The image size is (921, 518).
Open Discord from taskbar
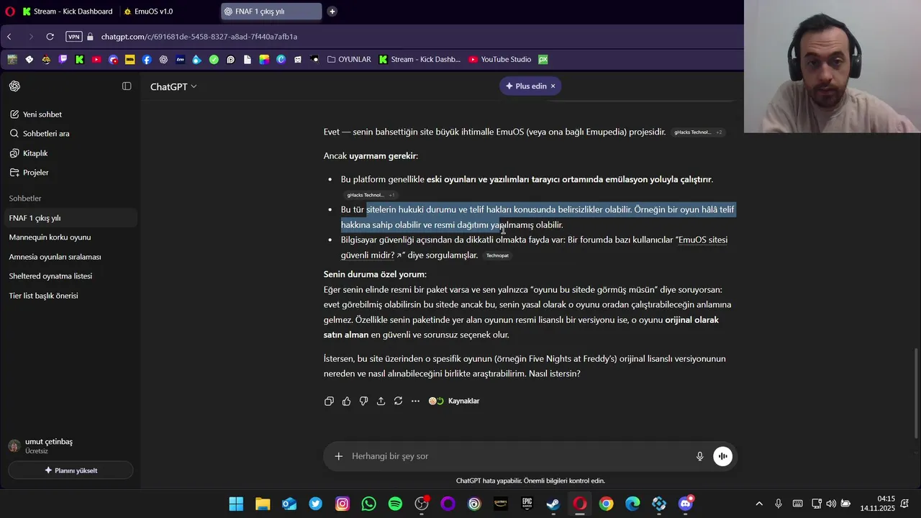coord(686,504)
